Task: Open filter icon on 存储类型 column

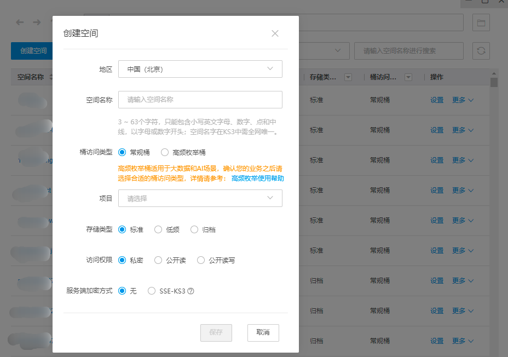Action: point(348,78)
